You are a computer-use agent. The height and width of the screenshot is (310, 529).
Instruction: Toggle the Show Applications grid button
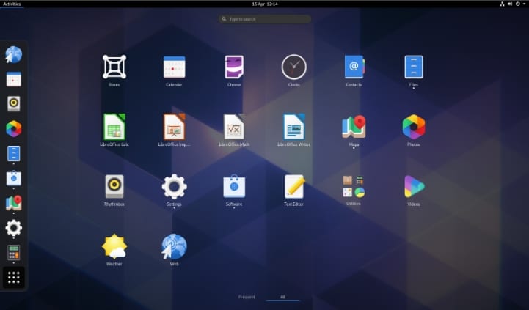[13, 277]
